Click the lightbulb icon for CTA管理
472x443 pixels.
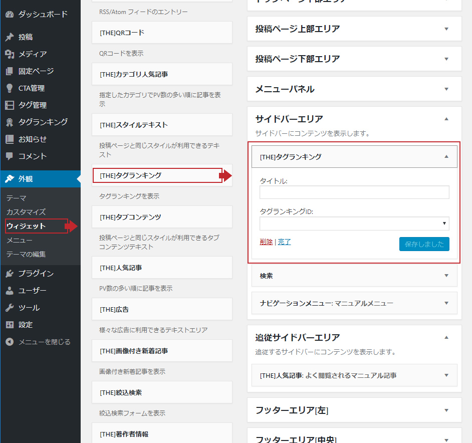pyautogui.click(x=9, y=88)
